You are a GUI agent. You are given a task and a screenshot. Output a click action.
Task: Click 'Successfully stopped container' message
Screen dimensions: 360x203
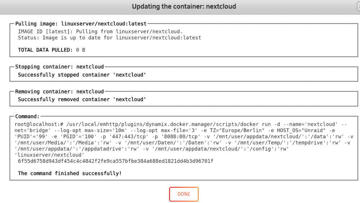(x=82, y=75)
